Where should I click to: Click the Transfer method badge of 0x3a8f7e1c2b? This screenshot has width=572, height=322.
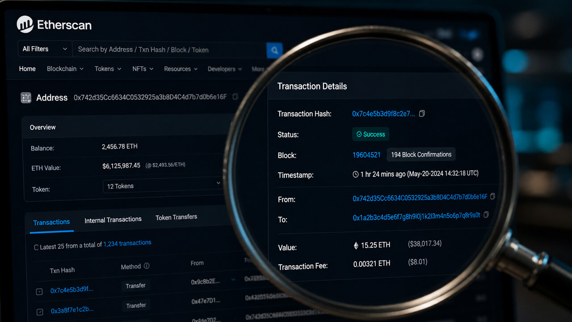pos(136,306)
